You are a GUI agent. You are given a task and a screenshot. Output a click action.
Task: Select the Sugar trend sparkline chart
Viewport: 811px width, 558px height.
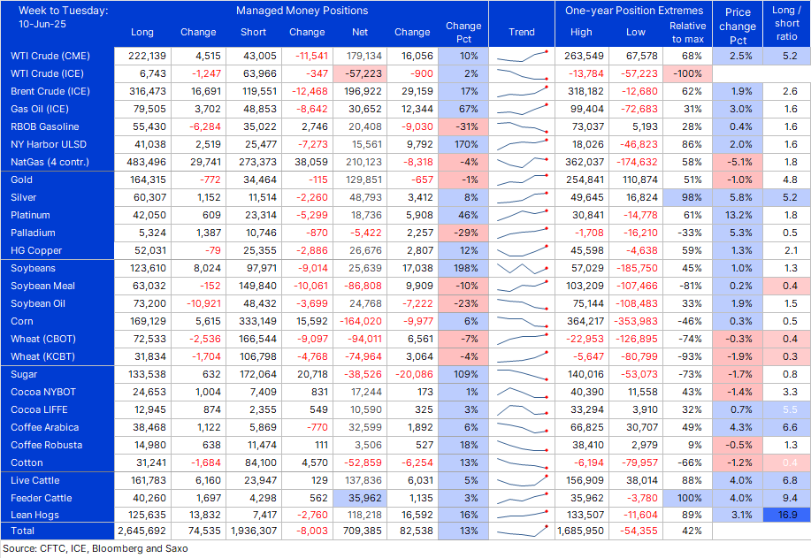coord(522,374)
